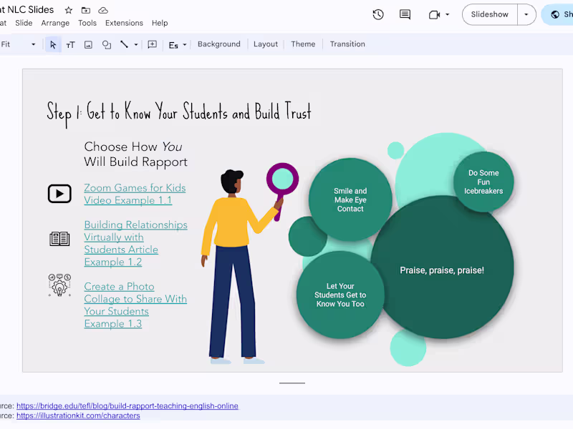This screenshot has height=429, width=573.
Task: Open the comments history icon
Action: (405, 14)
